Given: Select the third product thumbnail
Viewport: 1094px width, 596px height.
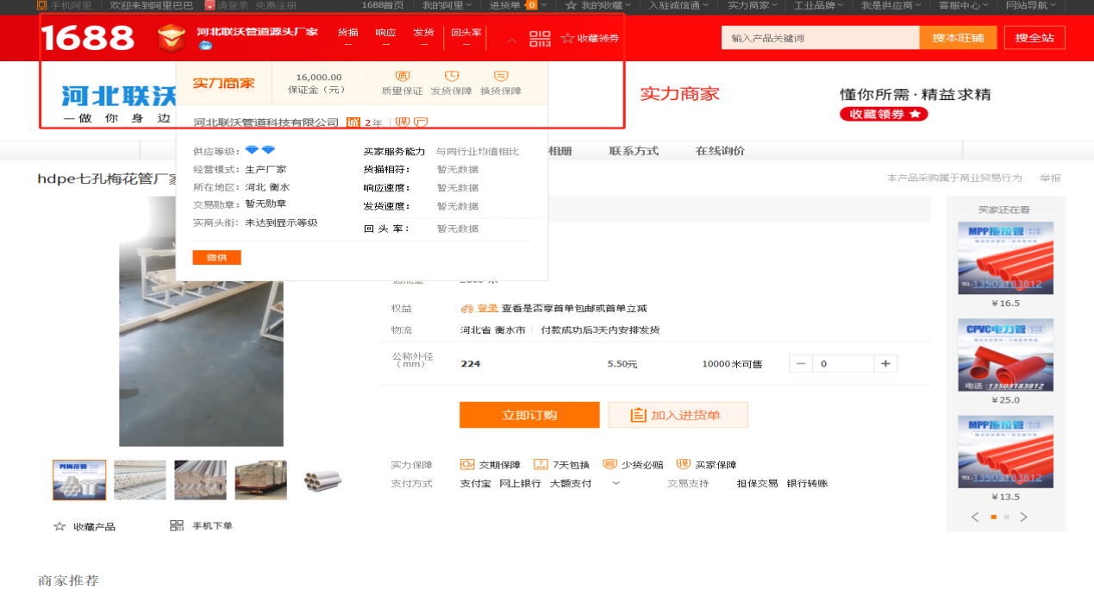Looking at the screenshot, I should click(200, 480).
